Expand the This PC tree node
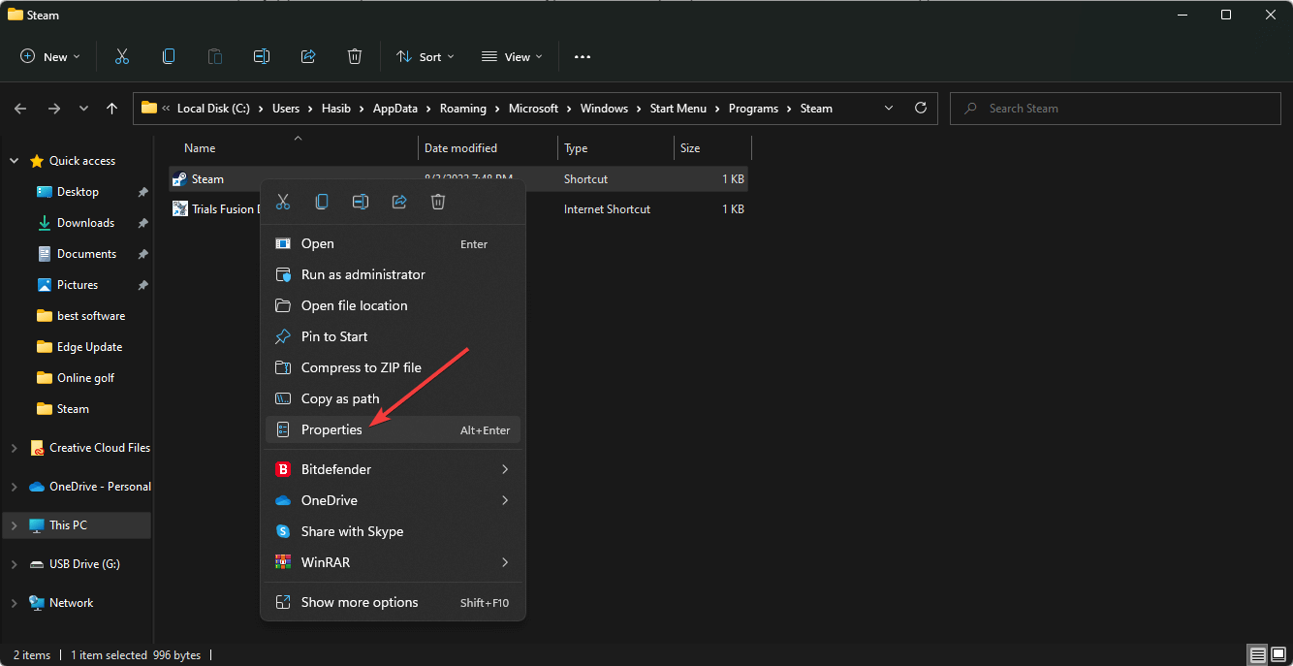 (15, 525)
